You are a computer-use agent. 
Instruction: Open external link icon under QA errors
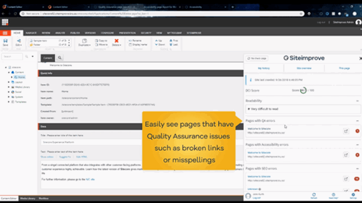click(x=345, y=131)
